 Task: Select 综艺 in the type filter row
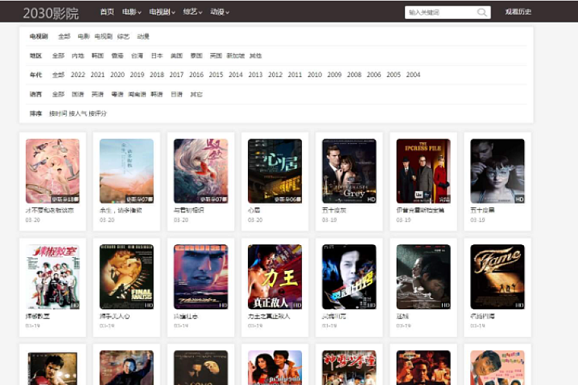click(123, 37)
